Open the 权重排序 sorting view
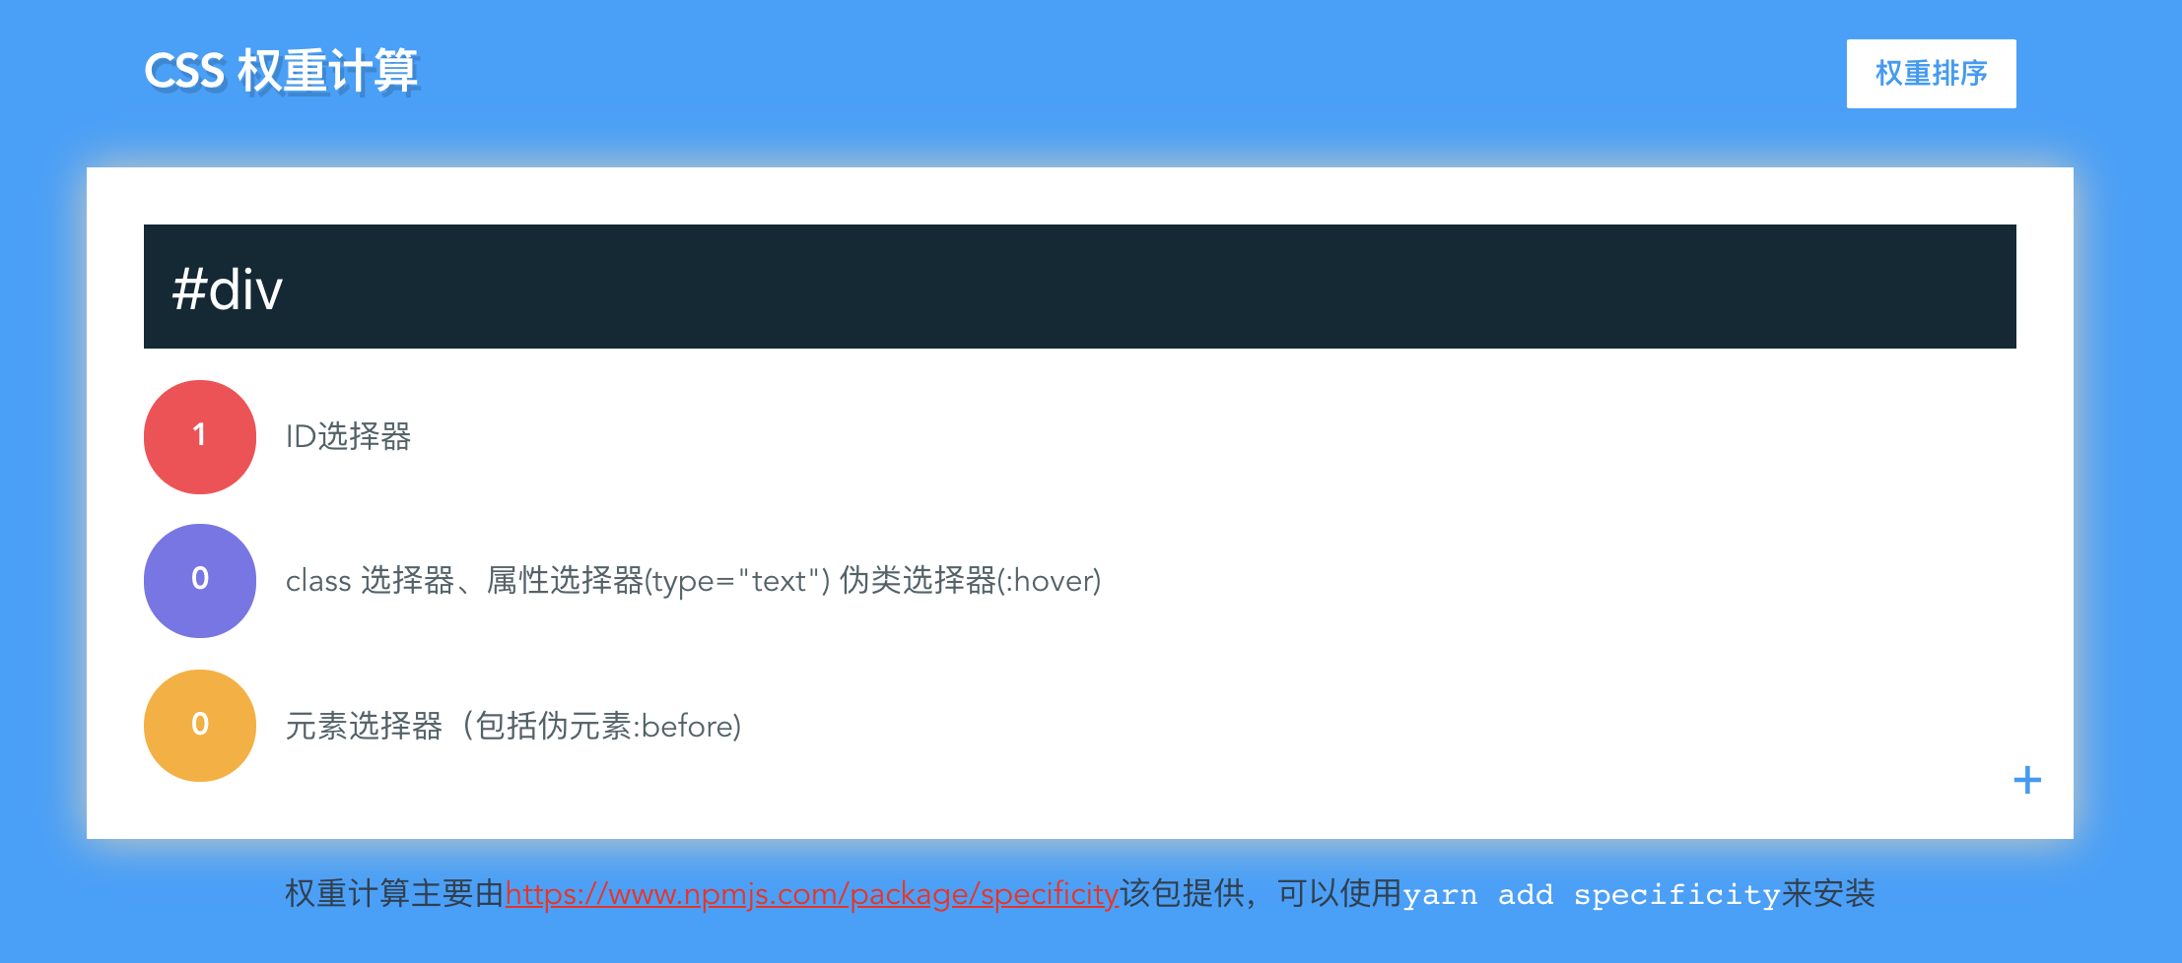2182x963 pixels. click(1931, 74)
